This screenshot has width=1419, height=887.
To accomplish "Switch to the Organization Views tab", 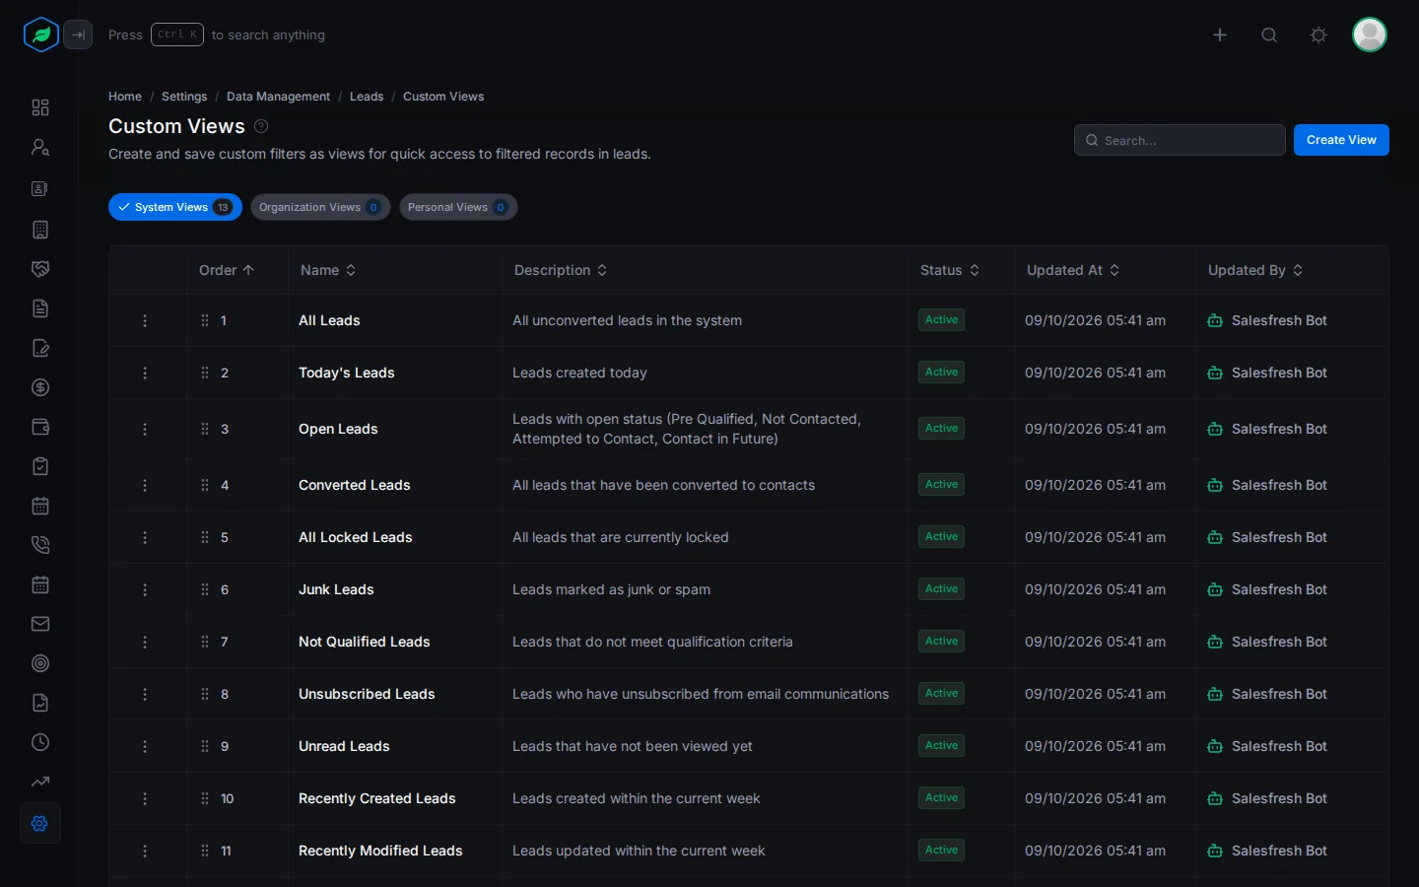I will pos(320,207).
